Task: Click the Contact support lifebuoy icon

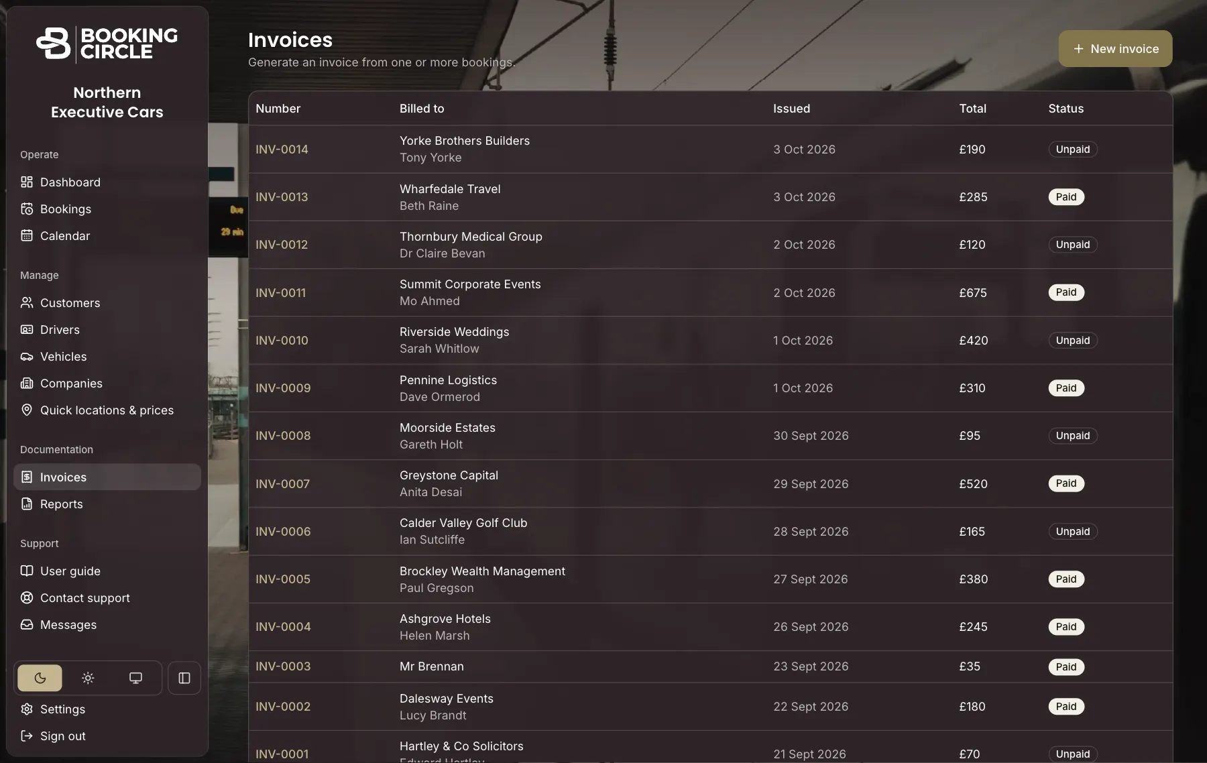Action: [27, 597]
